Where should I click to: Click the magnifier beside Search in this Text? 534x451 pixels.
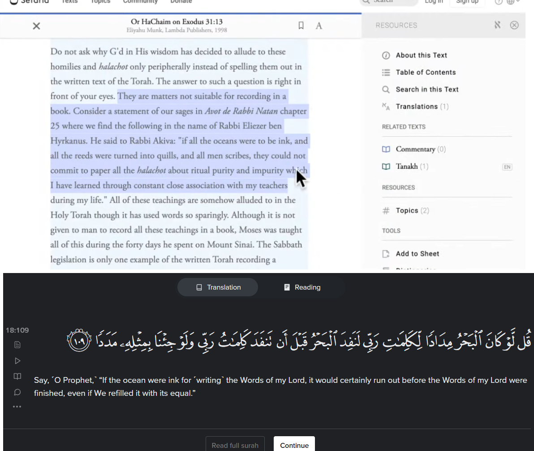[x=386, y=89]
